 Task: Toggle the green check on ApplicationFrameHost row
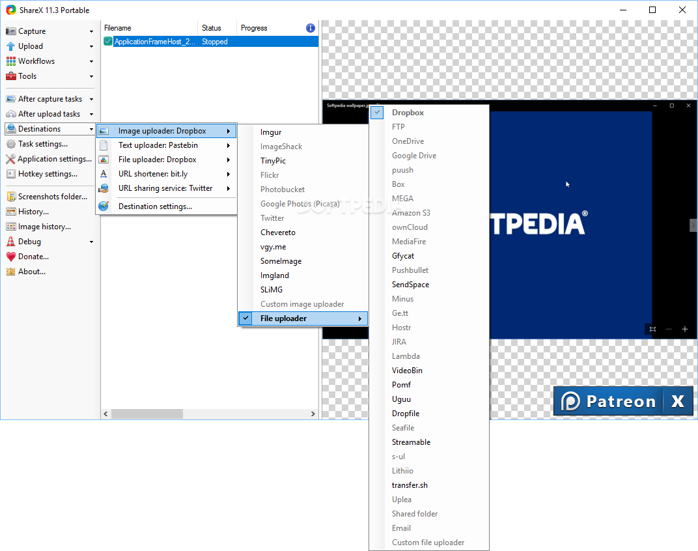(x=107, y=42)
